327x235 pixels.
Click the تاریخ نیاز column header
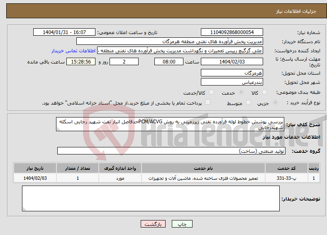pos(35,168)
